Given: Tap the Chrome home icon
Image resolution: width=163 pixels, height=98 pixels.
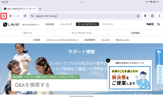Looking at the screenshot, I should tap(4, 16).
